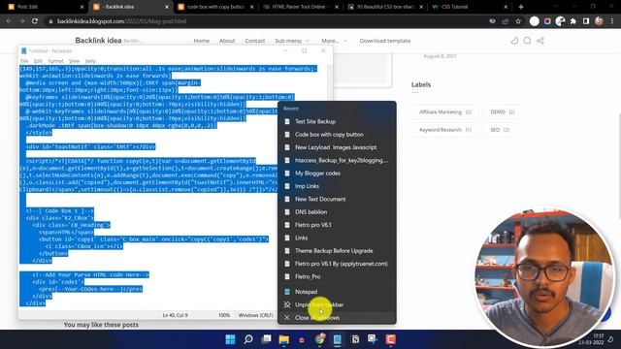Open Chrome three-dot menu
The width and height of the screenshot is (621, 349).
pos(612,21)
